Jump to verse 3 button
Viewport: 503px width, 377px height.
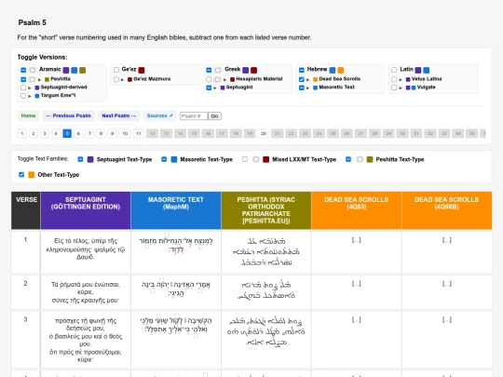tap(45, 133)
